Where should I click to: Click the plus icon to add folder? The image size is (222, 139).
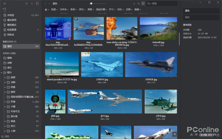click(32, 3)
